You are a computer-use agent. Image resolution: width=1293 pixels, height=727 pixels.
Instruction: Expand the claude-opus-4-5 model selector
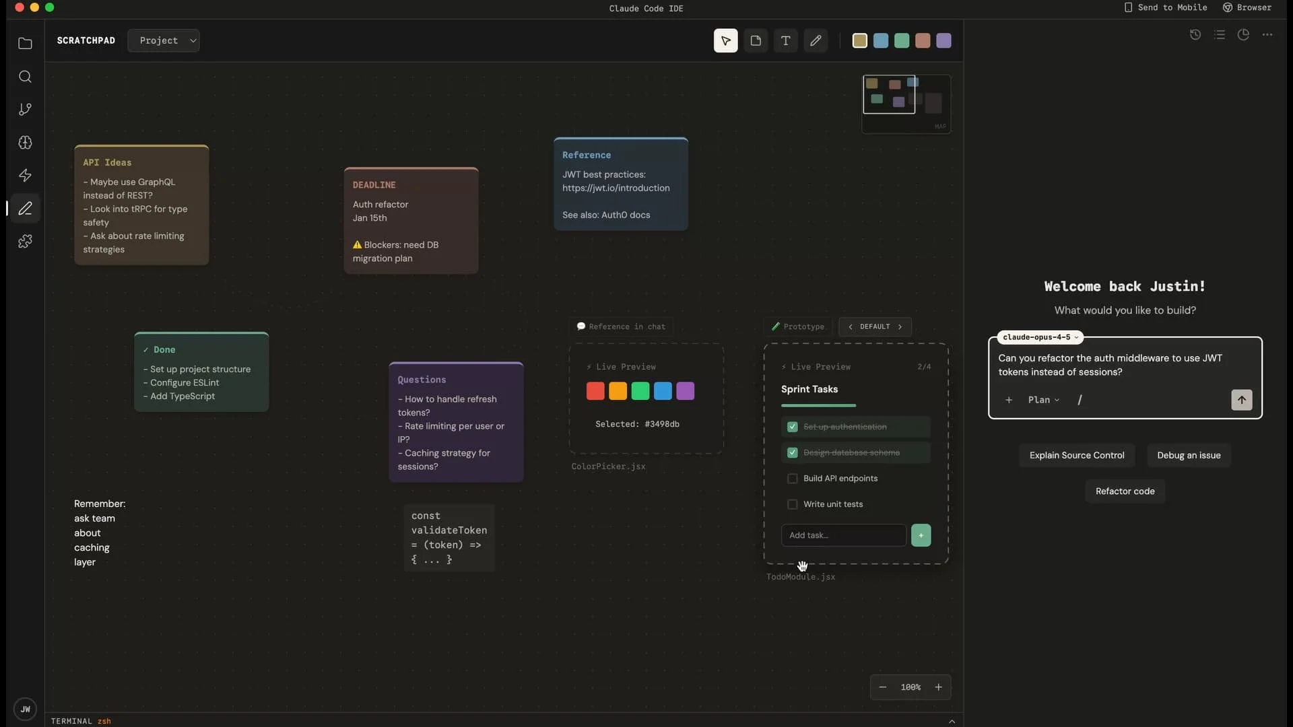coord(1040,337)
